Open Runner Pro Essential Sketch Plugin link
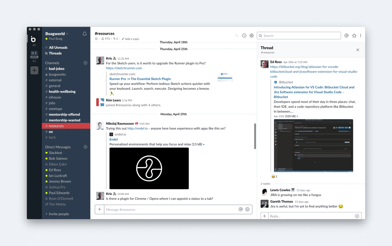 (140, 79)
